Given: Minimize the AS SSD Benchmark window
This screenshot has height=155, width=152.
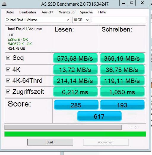Looking at the screenshot, I should coord(123,3).
